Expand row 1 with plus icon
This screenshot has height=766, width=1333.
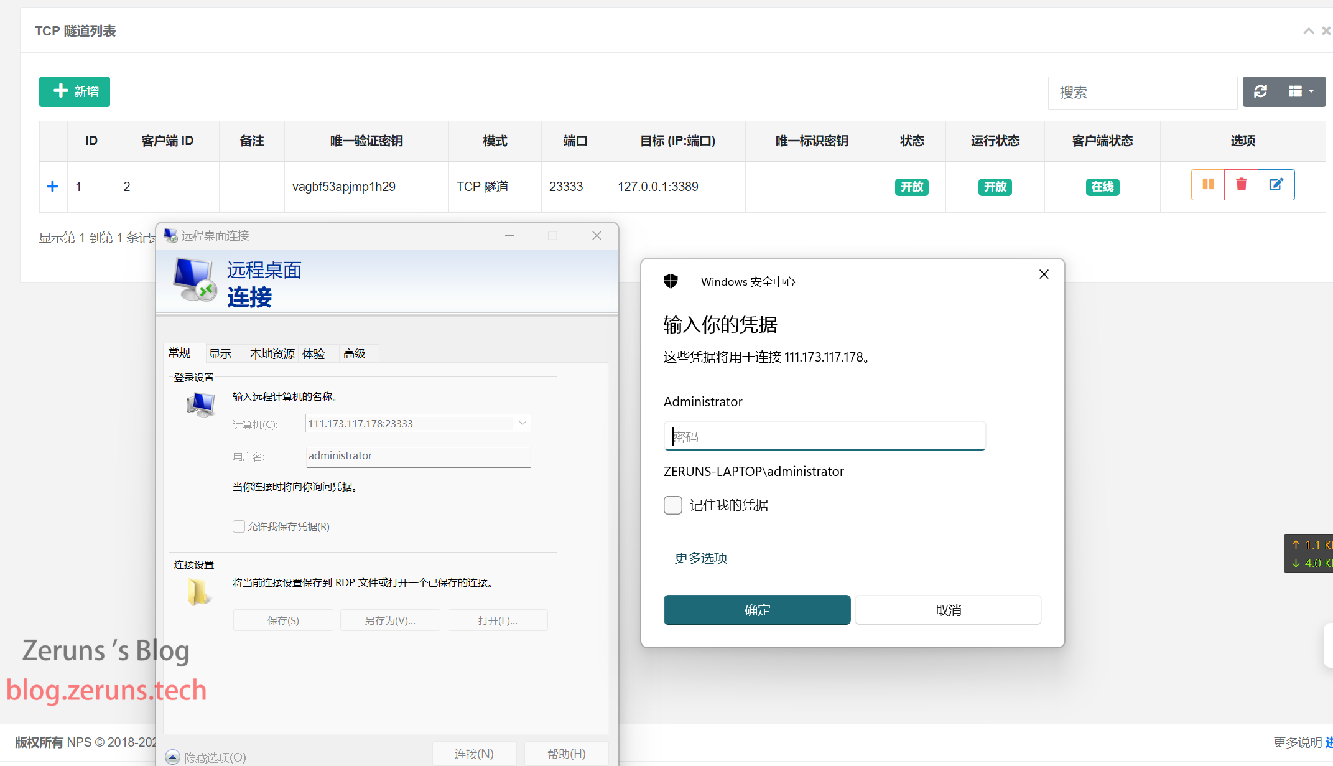click(53, 187)
